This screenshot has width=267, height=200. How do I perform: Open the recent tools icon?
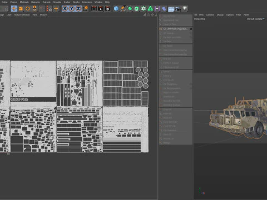tap(34, 9)
